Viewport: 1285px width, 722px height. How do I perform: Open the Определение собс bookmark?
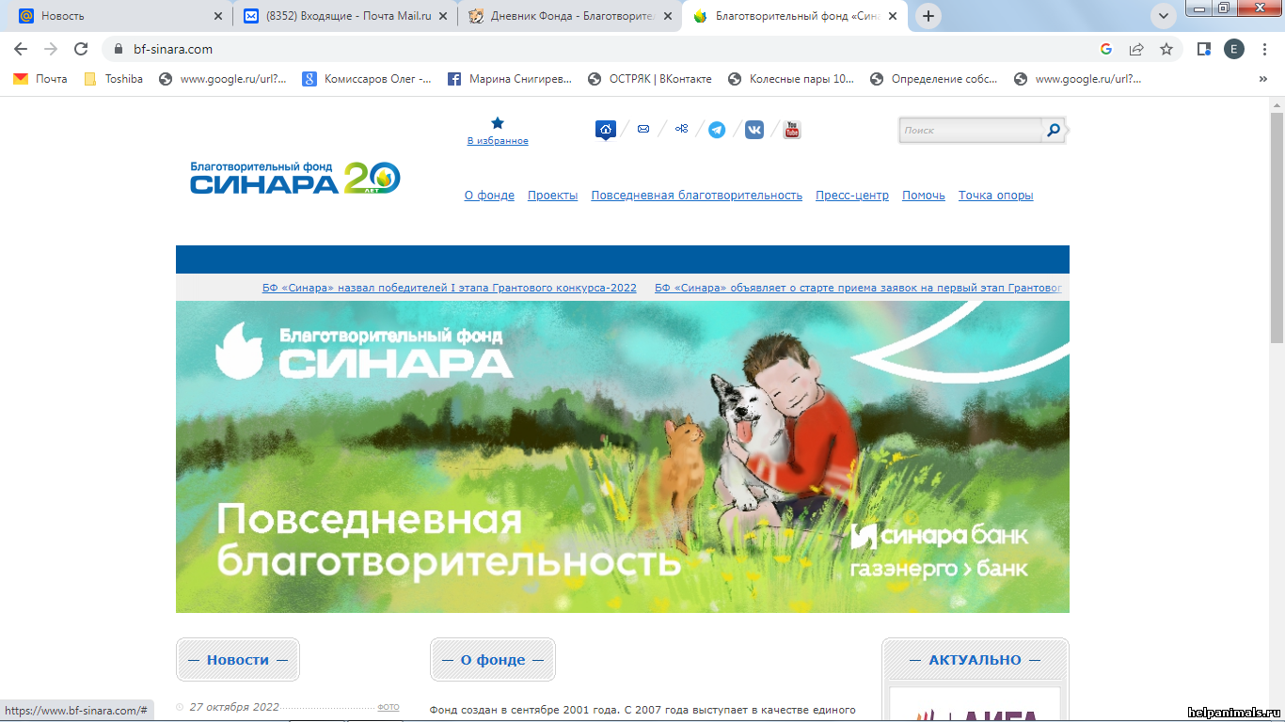934,79
